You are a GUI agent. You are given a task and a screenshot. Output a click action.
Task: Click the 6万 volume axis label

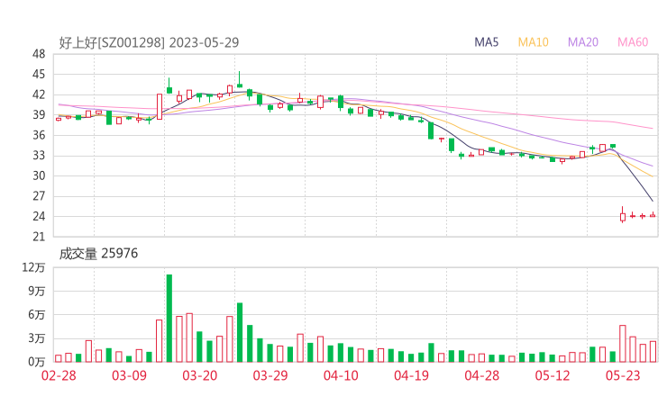point(37,315)
